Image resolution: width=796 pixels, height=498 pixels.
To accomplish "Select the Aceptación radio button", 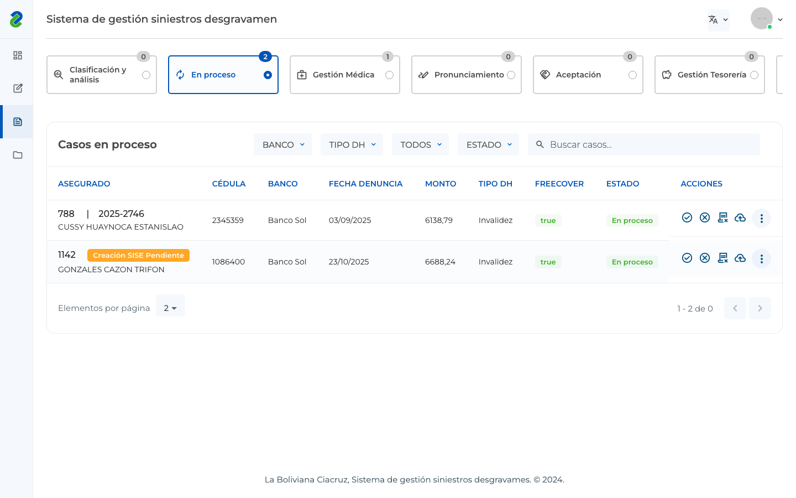I will point(632,75).
